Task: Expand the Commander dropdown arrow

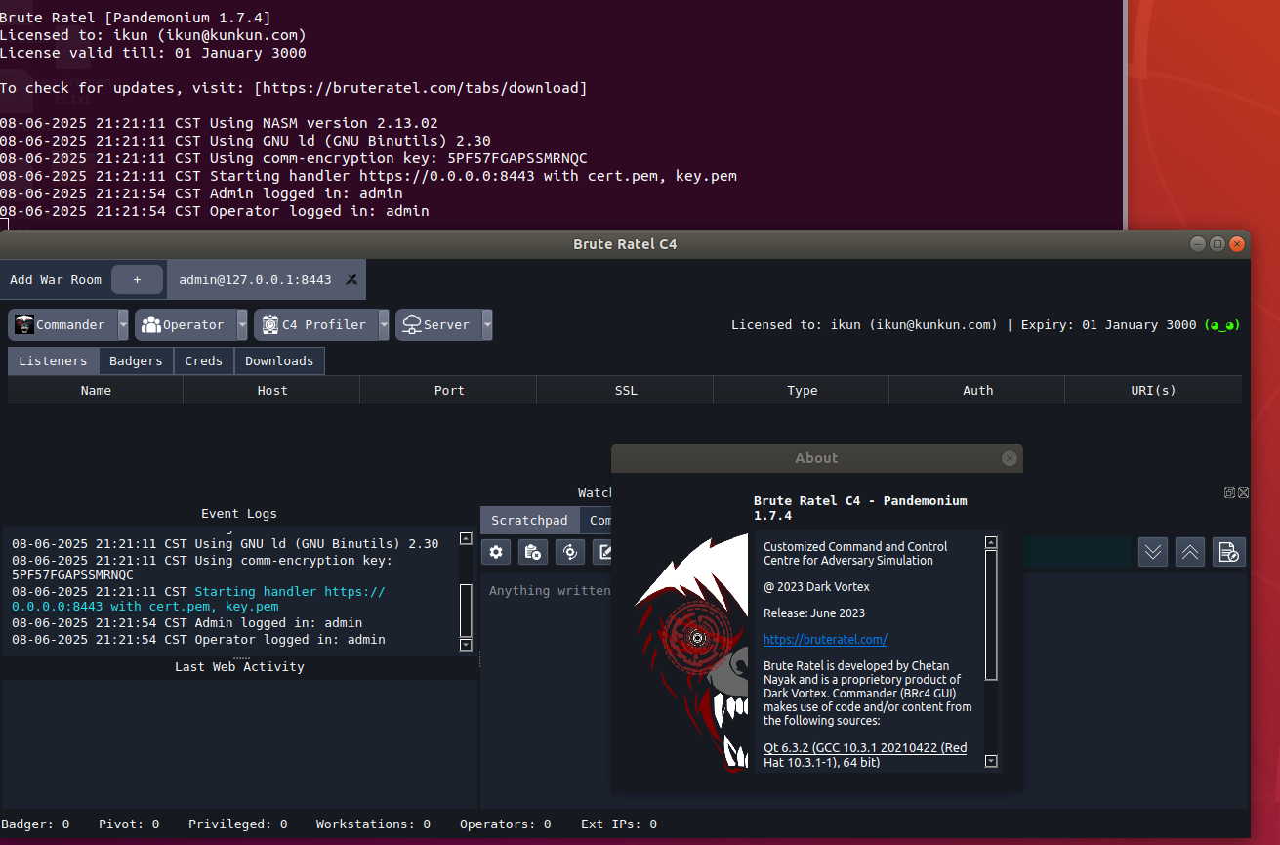Action: click(x=123, y=325)
